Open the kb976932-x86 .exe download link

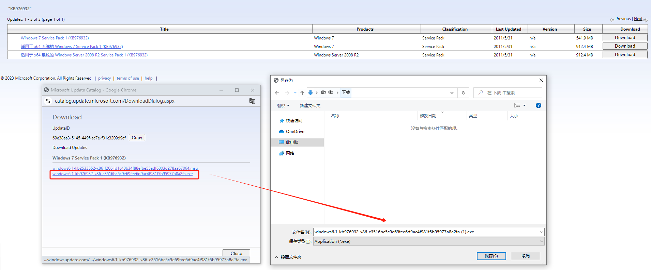122,174
